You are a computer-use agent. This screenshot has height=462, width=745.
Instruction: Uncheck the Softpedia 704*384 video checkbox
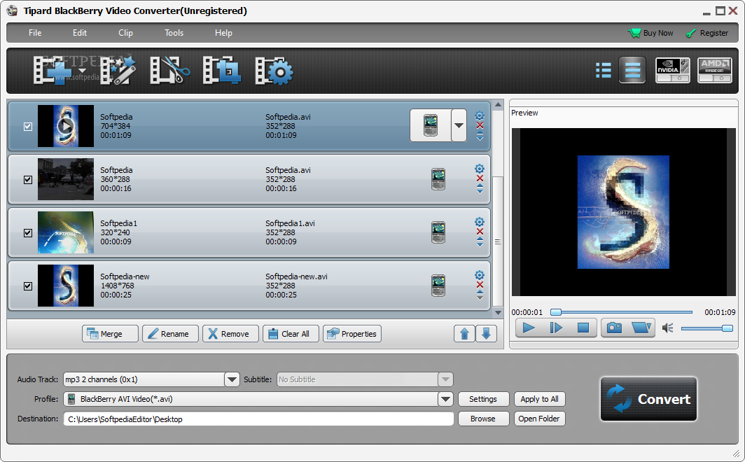(x=28, y=126)
